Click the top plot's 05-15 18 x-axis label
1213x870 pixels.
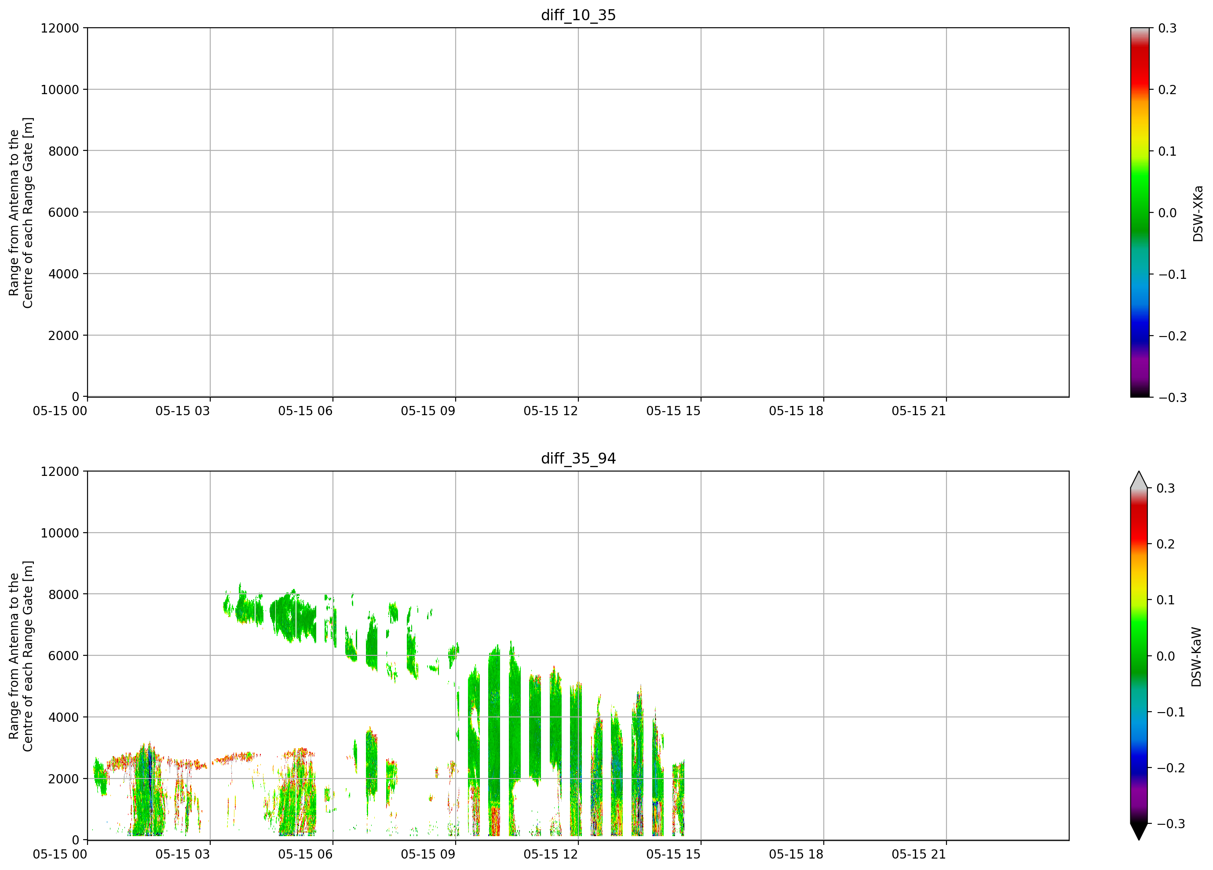(x=796, y=411)
